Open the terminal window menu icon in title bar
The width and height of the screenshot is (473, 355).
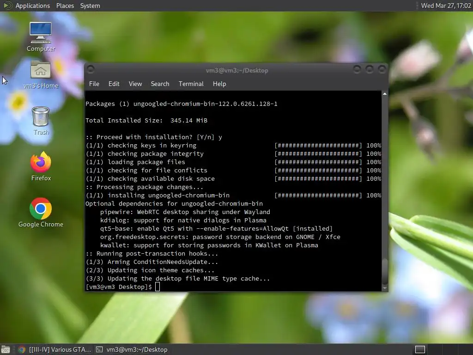pos(91,69)
